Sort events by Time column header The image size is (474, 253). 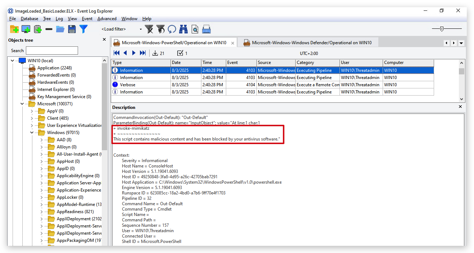tap(214, 63)
